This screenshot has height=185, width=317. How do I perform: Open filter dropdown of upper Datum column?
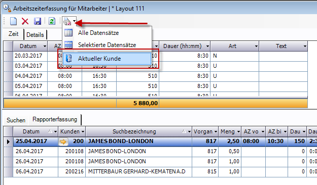click(x=45, y=47)
